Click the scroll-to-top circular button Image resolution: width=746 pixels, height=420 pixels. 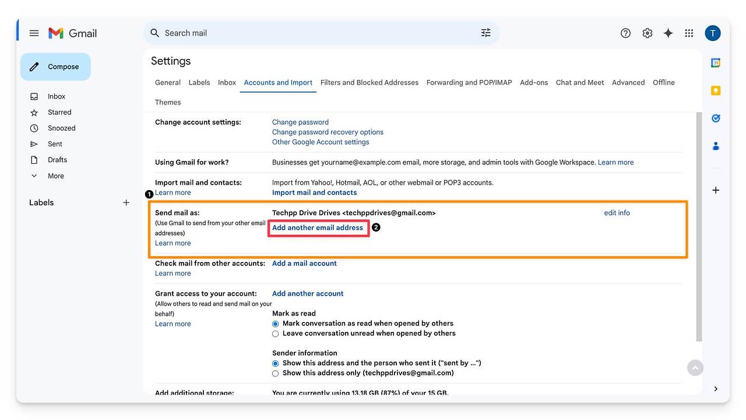click(x=695, y=368)
